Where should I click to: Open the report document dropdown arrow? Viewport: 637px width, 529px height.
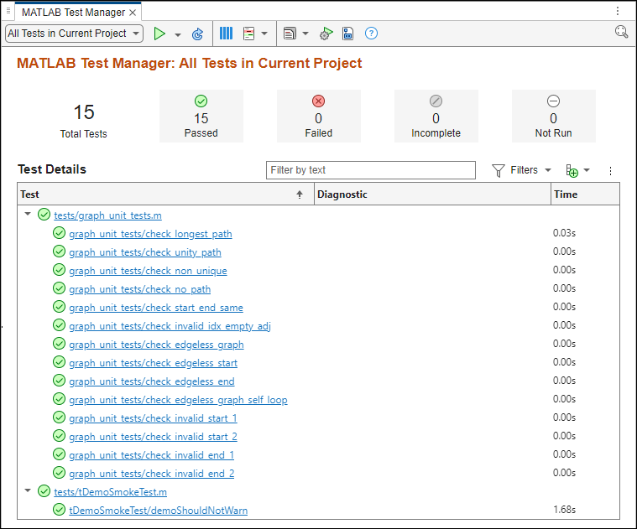305,34
